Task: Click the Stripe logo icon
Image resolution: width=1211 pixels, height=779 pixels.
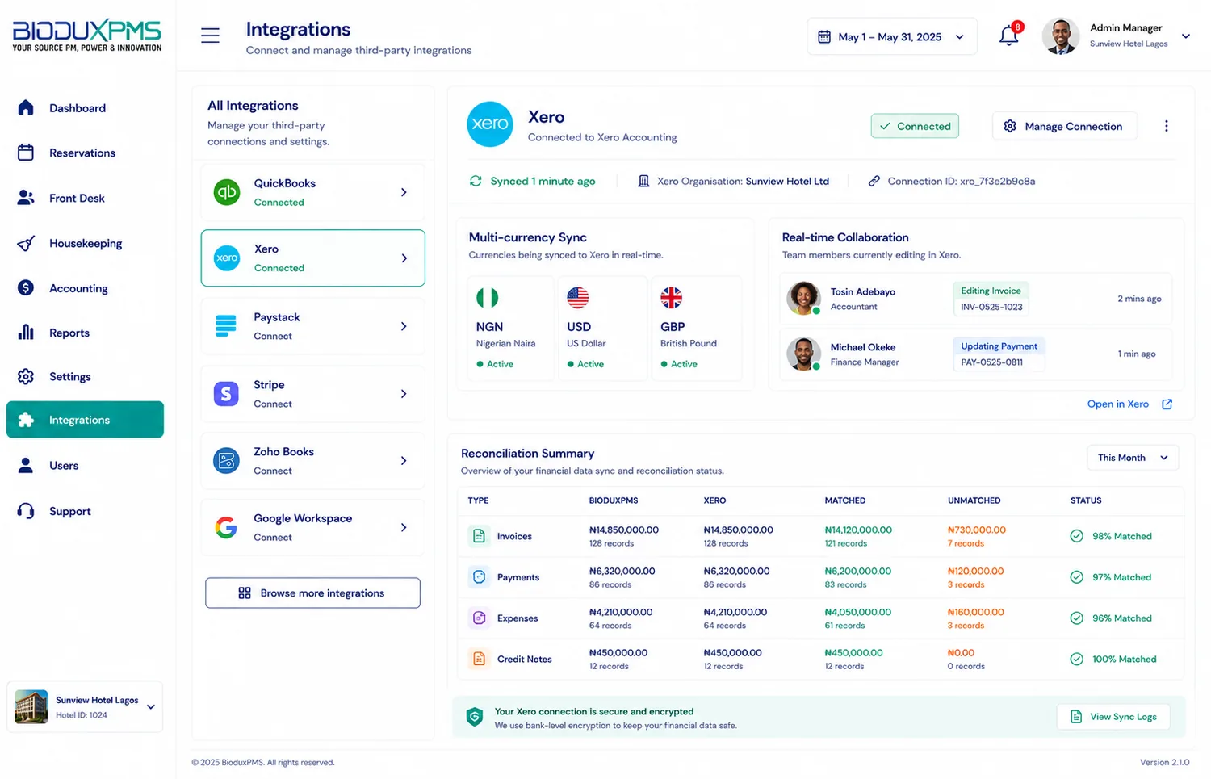Action: (x=226, y=393)
